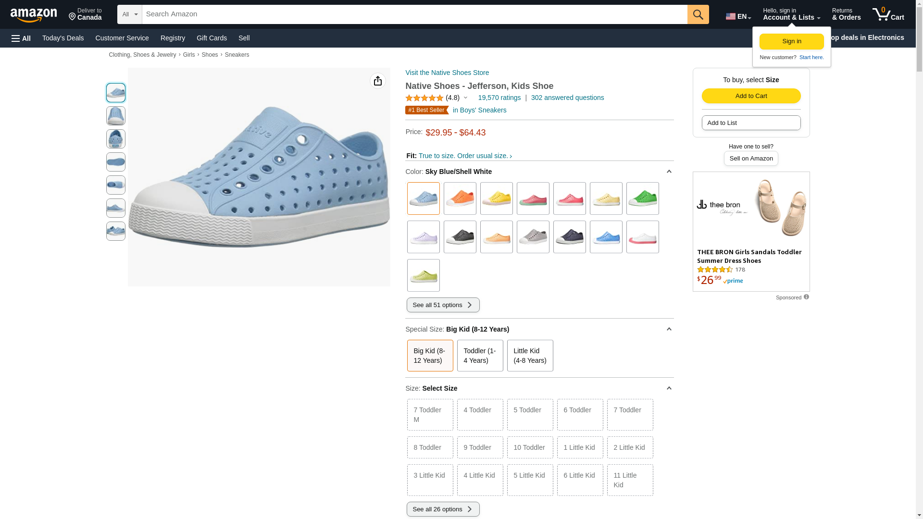Click the share icon on product image
Image resolution: width=923 pixels, height=519 pixels.
tap(377, 81)
